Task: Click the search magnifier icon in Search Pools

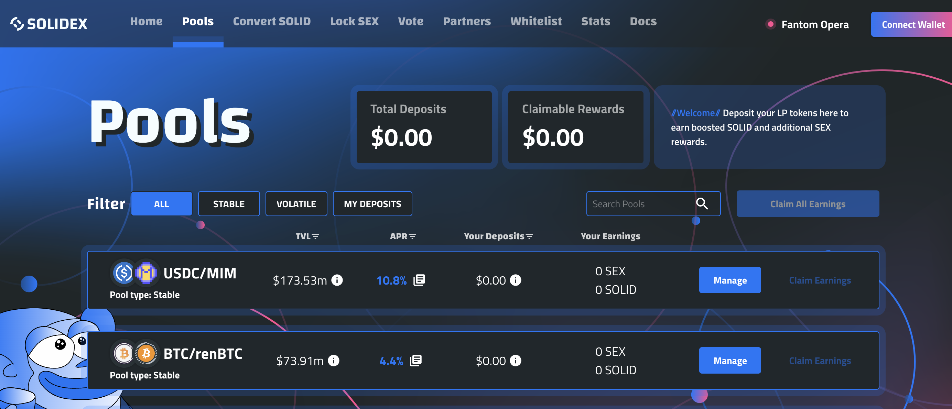Action: point(702,203)
